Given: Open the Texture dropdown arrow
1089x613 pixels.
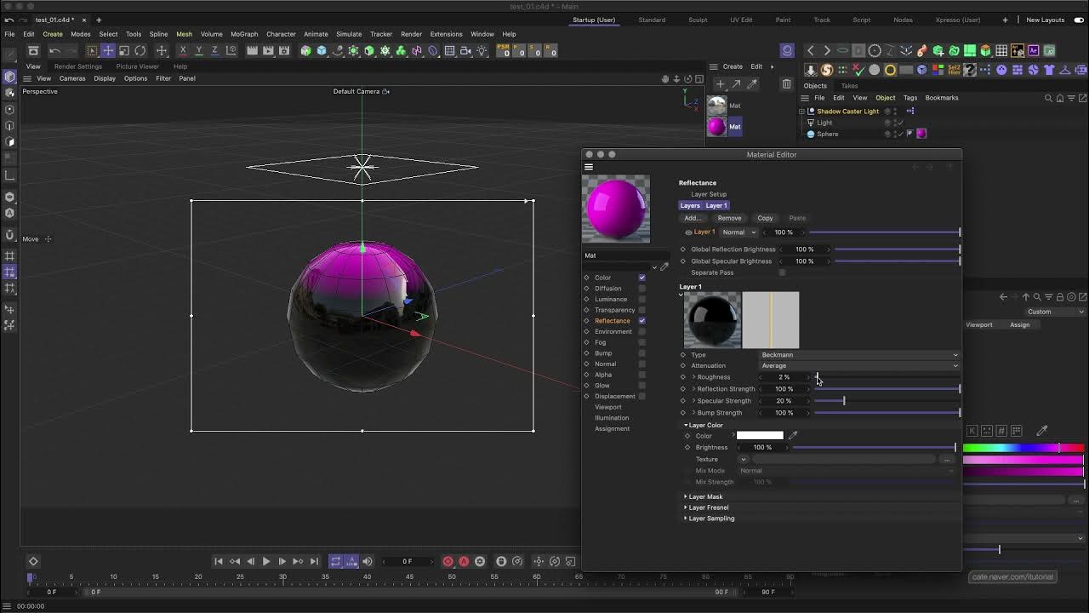Looking at the screenshot, I should [x=743, y=460].
